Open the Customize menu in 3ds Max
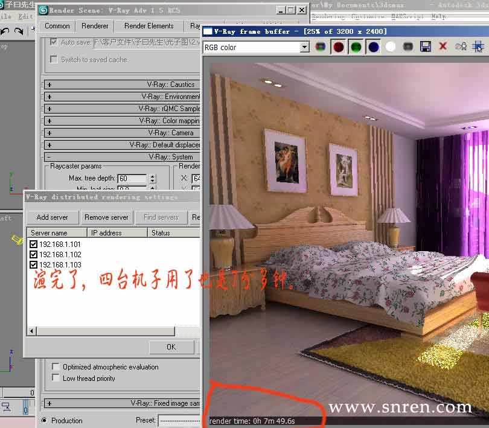The height and width of the screenshot is (428, 489). [368, 16]
